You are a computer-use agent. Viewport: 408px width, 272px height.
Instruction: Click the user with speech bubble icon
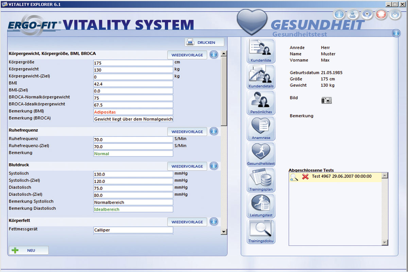pyautogui.click(x=353, y=15)
